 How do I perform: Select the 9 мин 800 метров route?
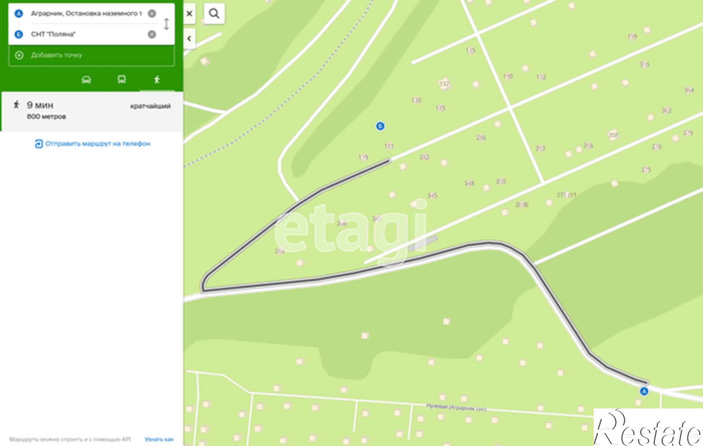point(92,111)
